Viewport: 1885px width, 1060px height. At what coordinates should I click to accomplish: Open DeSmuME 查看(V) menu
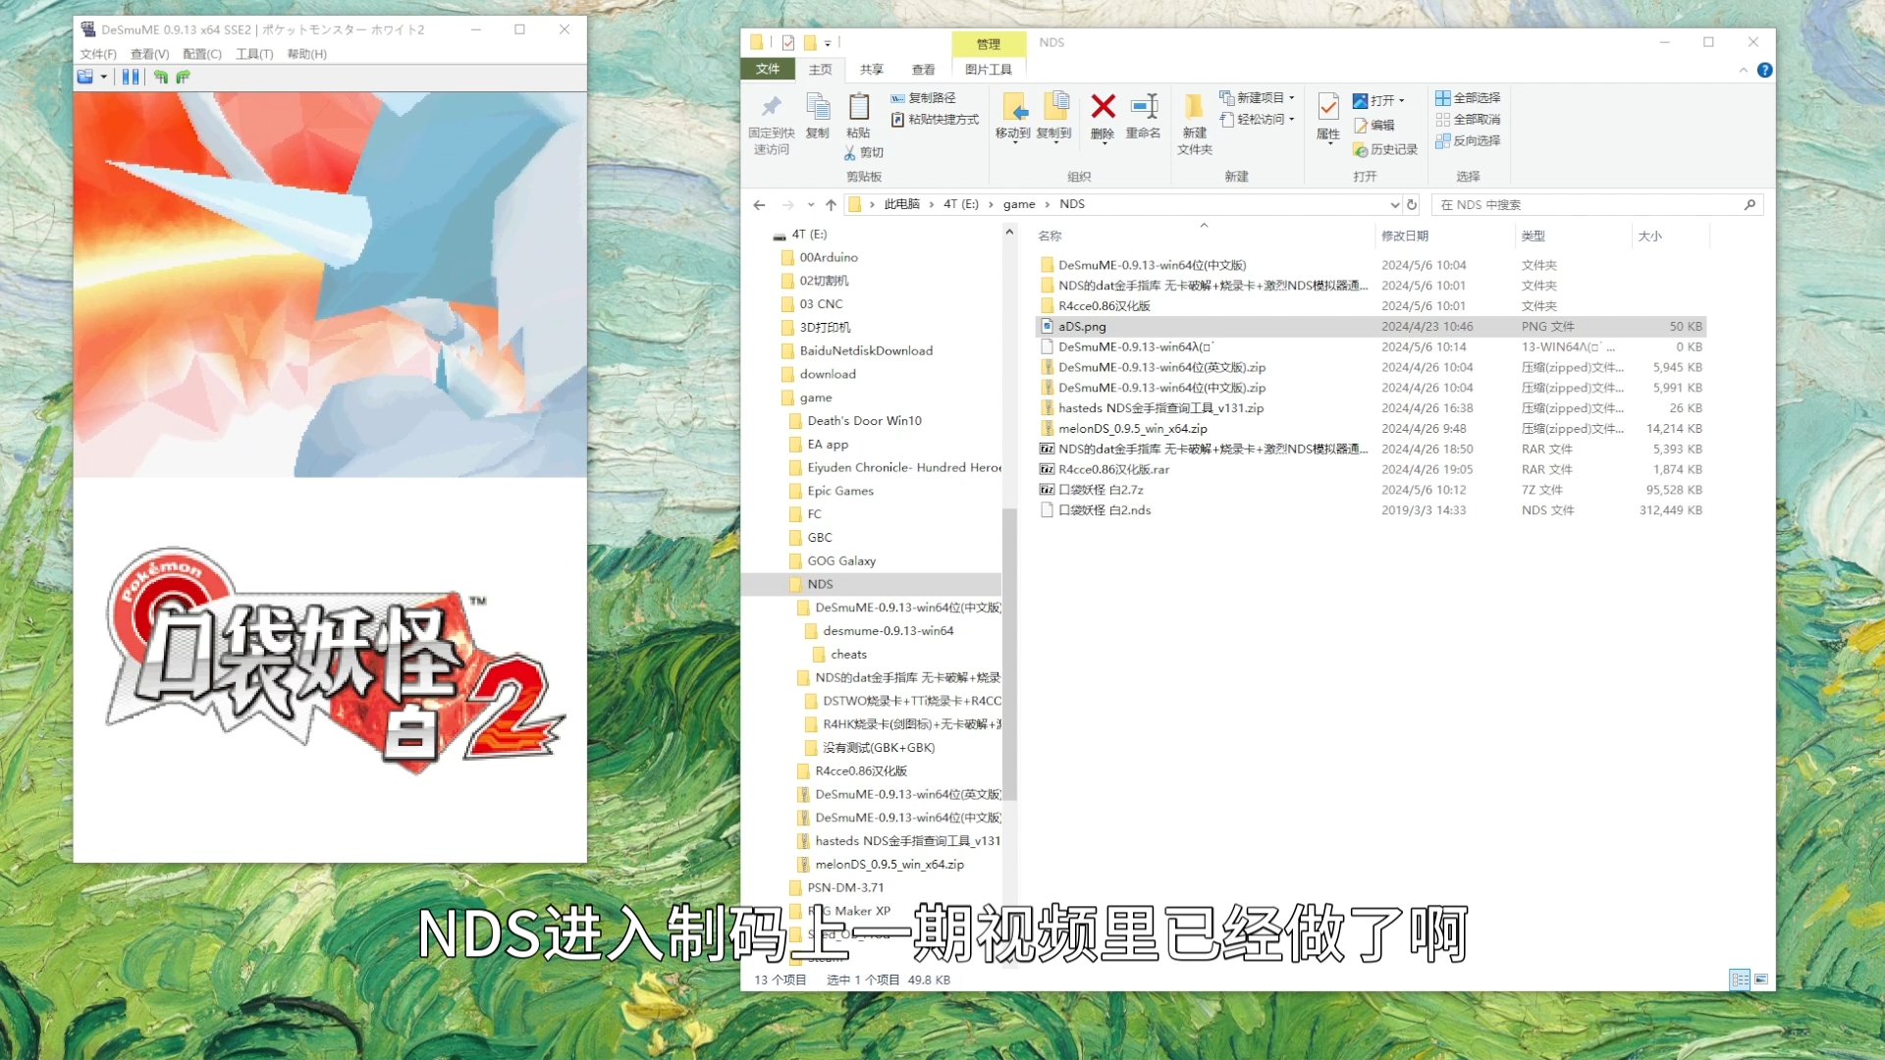click(150, 54)
